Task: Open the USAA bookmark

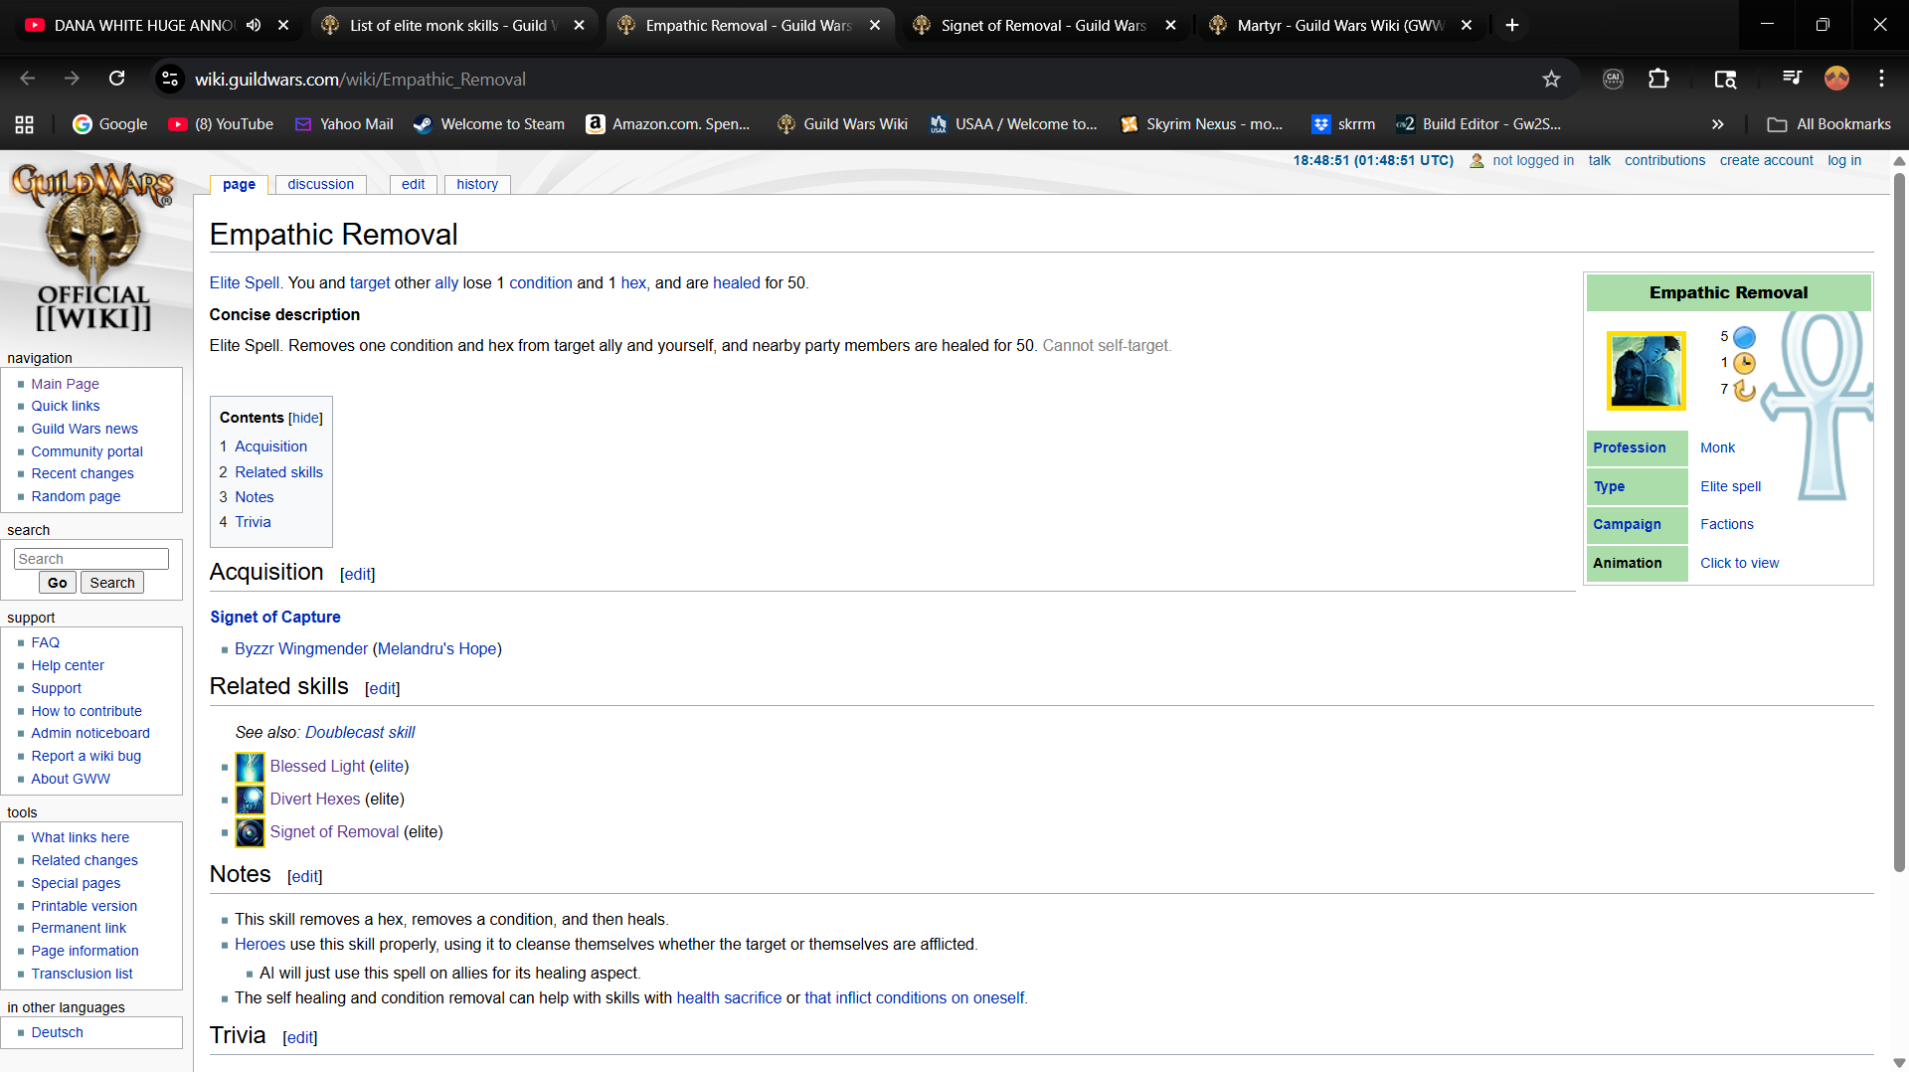Action: 1013,124
